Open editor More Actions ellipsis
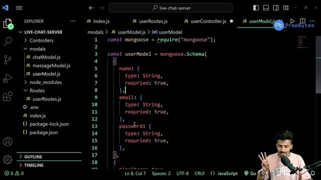The height and width of the screenshot is (180, 321). (312, 21)
